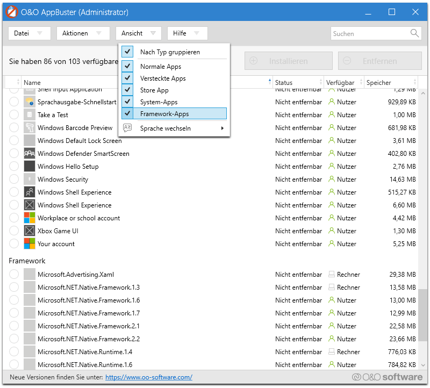Viewport: 430px width, 388px height.
Task: Click the Microsoft.Advertising.Xaml icon
Action: [x=30, y=274]
